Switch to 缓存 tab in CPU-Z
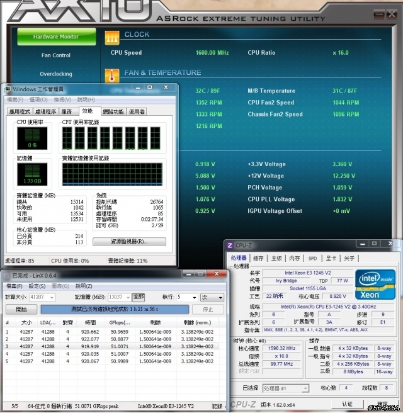Image resolution: width=403 pixels, height=413 pixels. tap(258, 258)
